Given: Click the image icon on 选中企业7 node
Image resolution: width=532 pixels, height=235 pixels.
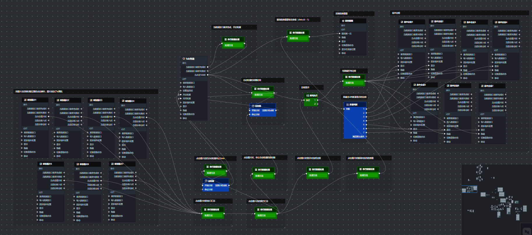Looking at the screenshot, I should [x=482, y=86].
